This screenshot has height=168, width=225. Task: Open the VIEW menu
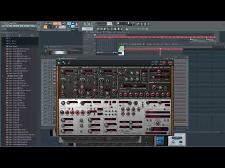[x=22, y=26]
